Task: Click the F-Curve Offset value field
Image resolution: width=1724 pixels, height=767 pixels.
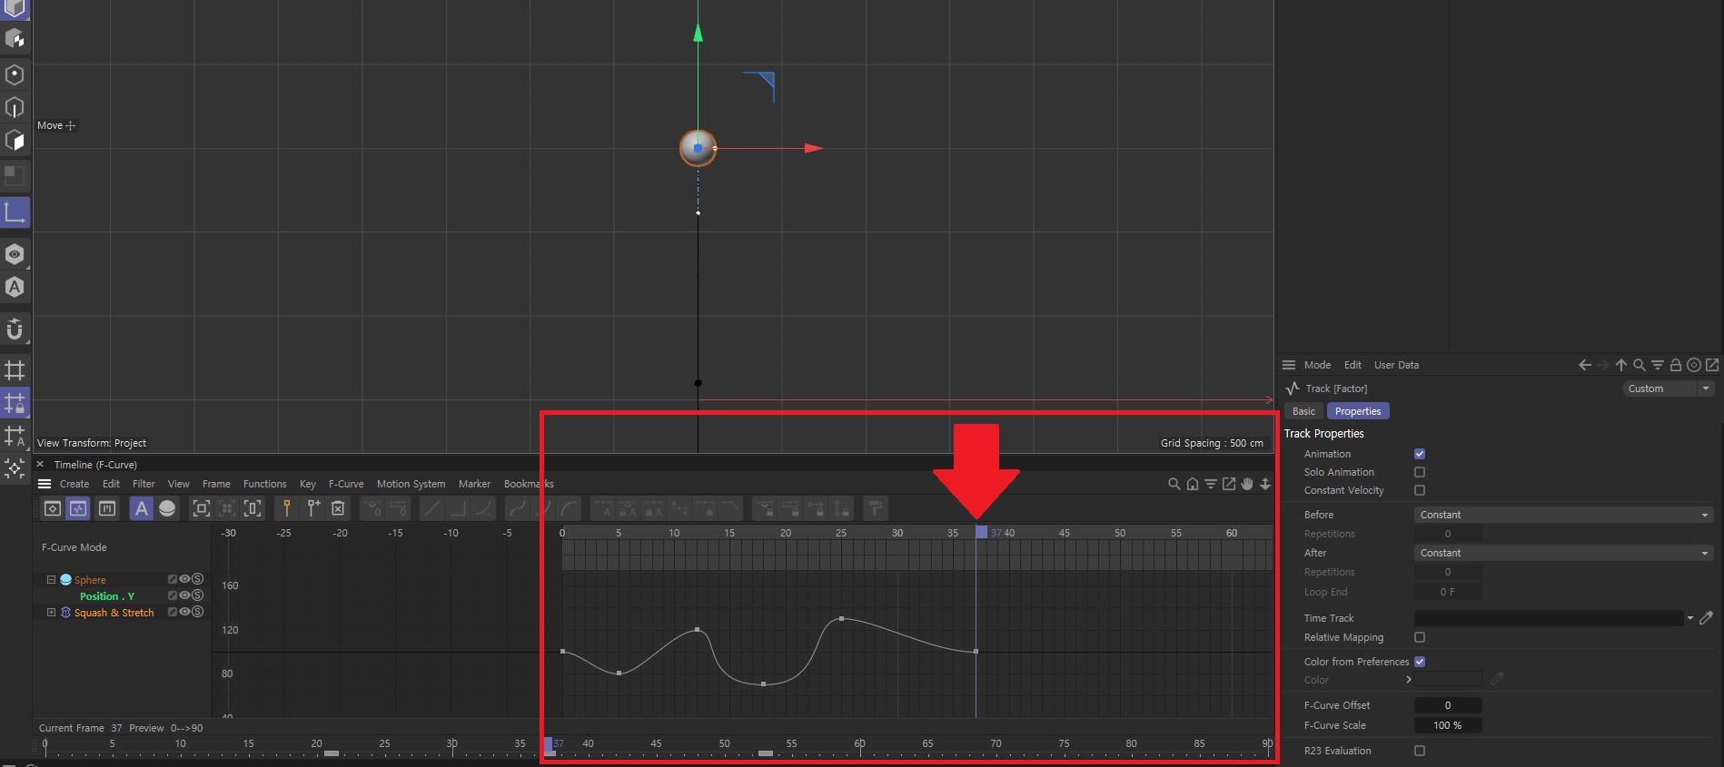Action: [1448, 705]
